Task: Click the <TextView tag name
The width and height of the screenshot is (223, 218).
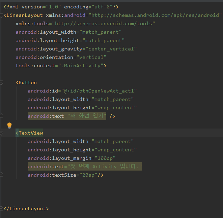Action: [29, 133]
